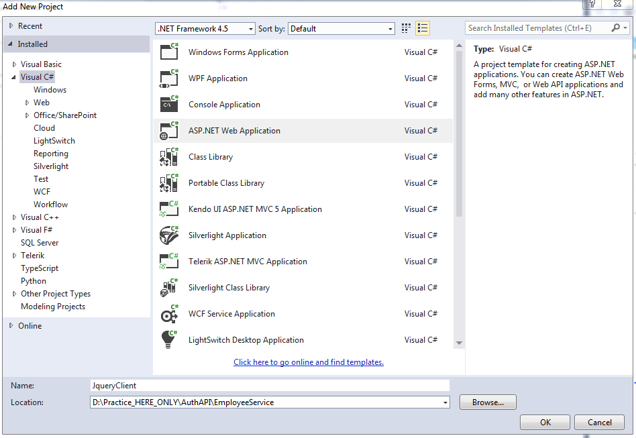The width and height of the screenshot is (636, 438).
Task: Select the LightSwitch category
Action: [54, 141]
